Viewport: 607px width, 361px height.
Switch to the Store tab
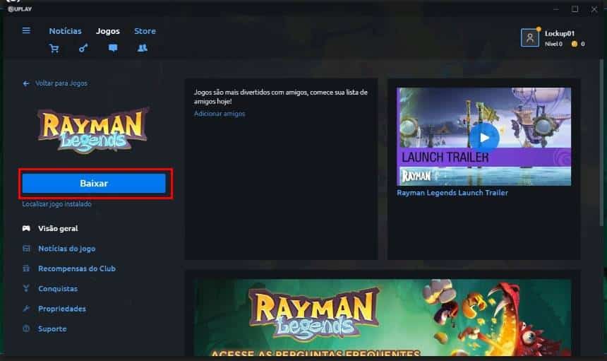point(145,31)
